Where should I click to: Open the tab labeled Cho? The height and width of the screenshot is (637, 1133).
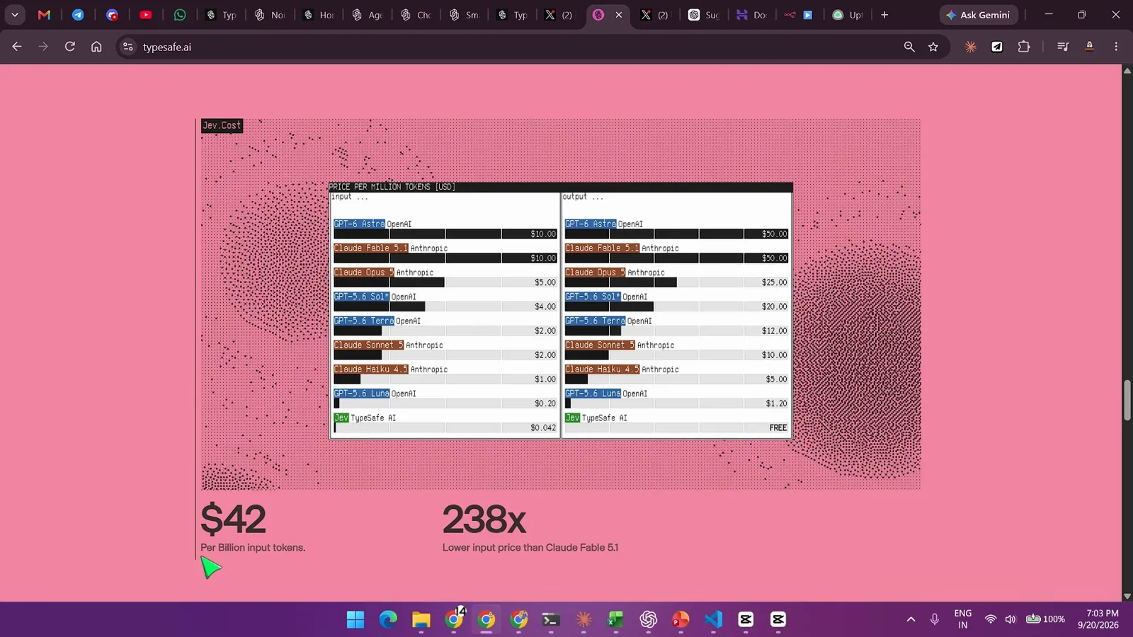[416, 15]
